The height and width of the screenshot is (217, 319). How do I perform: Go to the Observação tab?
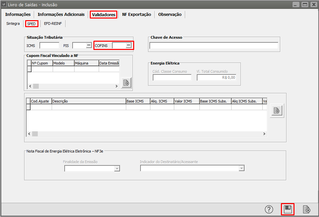click(x=170, y=15)
